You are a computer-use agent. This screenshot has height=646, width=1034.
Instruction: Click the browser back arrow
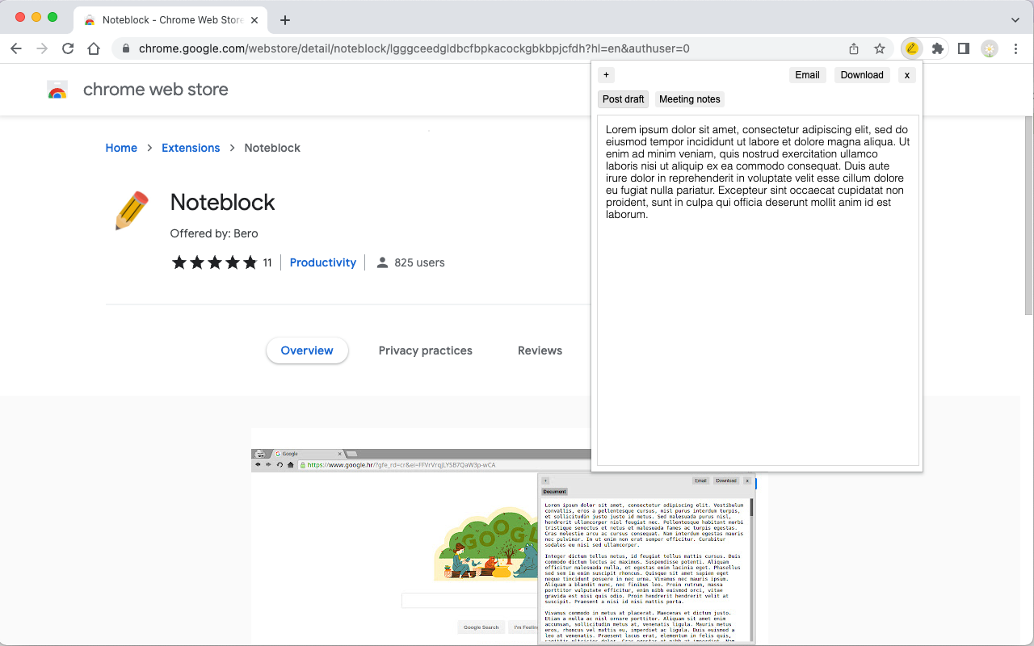16,48
